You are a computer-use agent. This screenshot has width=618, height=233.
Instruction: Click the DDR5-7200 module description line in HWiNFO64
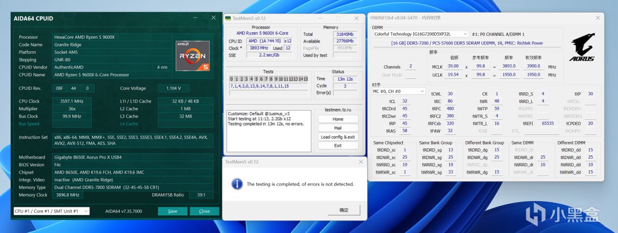click(x=467, y=43)
